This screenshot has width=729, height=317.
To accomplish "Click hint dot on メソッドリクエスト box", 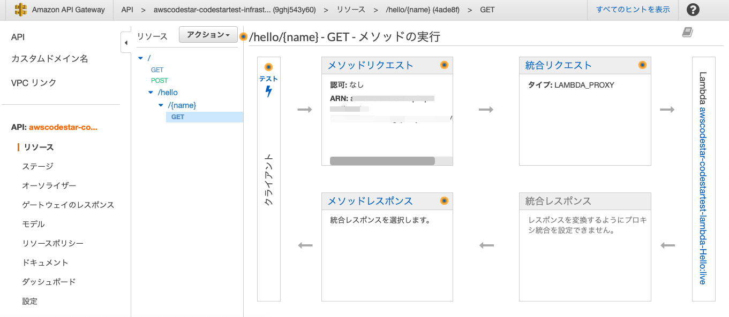I will (444, 65).
